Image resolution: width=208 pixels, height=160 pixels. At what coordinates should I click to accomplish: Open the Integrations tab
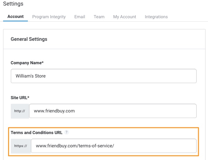(156, 17)
